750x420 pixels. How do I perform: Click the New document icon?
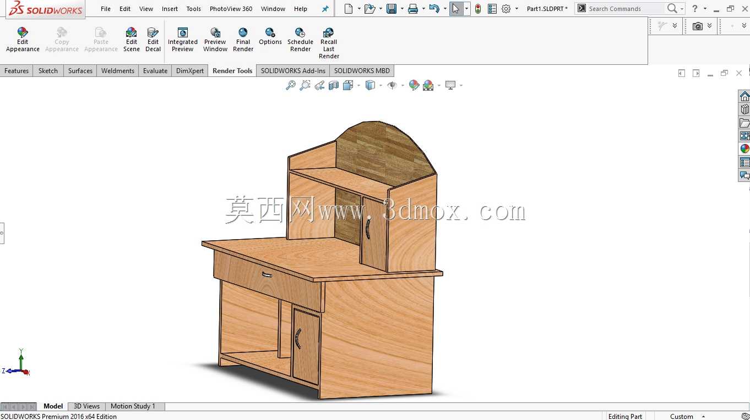click(x=348, y=8)
